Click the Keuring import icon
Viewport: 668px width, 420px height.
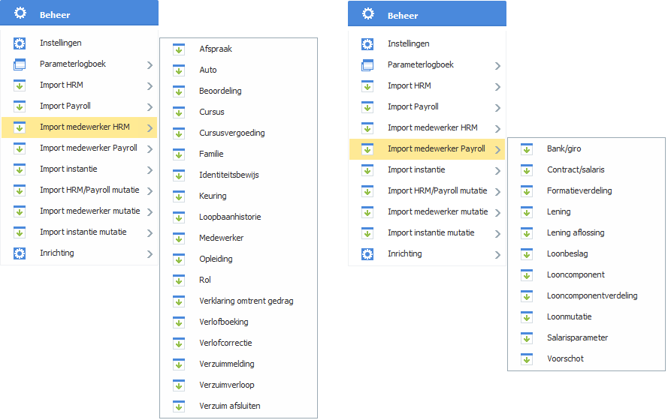tap(179, 196)
